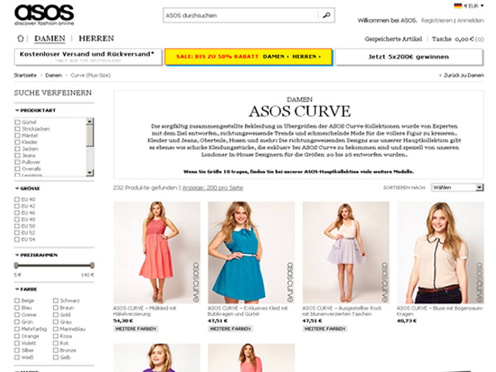Click the Kostenloser Versand und Rückversand banner
Screen dimensions: 496x372
click(x=88, y=57)
